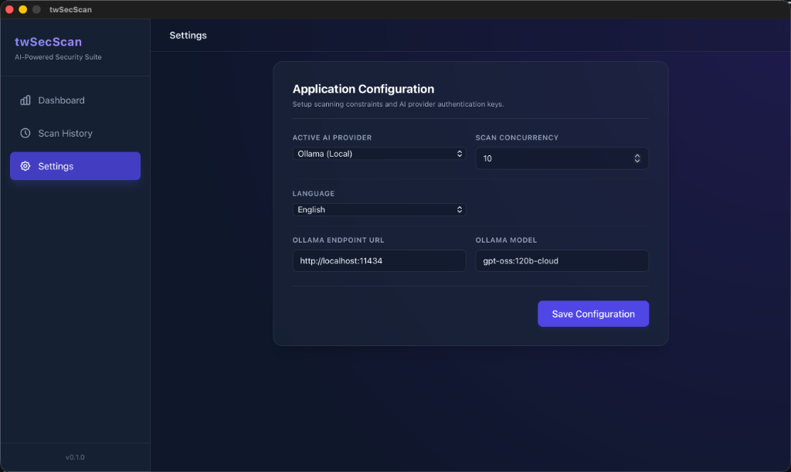791x472 pixels.
Task: Click the v0.1.0 version label
Action: (75, 457)
